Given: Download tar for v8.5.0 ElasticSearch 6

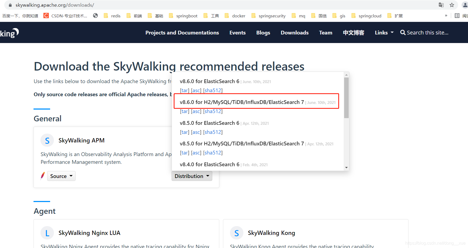Looking at the screenshot, I should 184,132.
